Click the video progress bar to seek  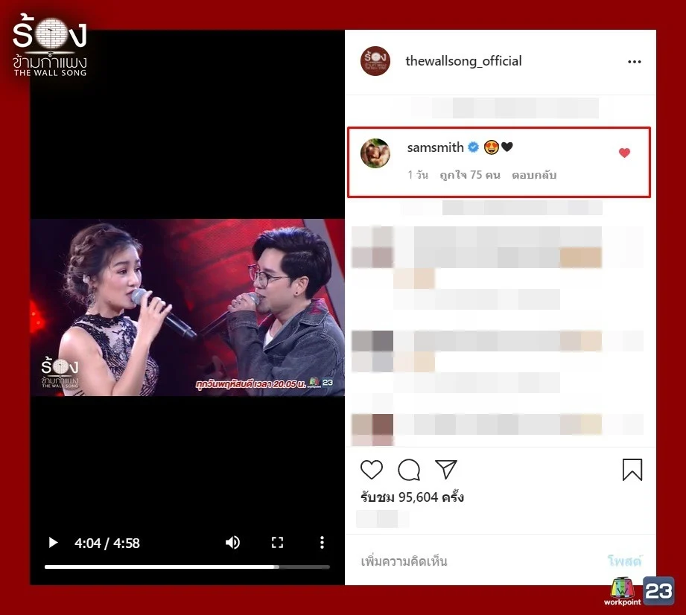click(186, 567)
